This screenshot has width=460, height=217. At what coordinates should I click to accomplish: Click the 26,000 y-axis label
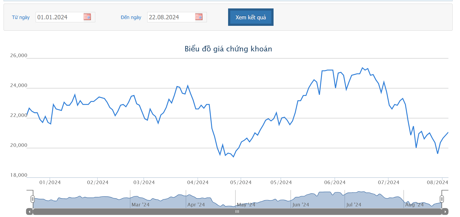point(19,55)
